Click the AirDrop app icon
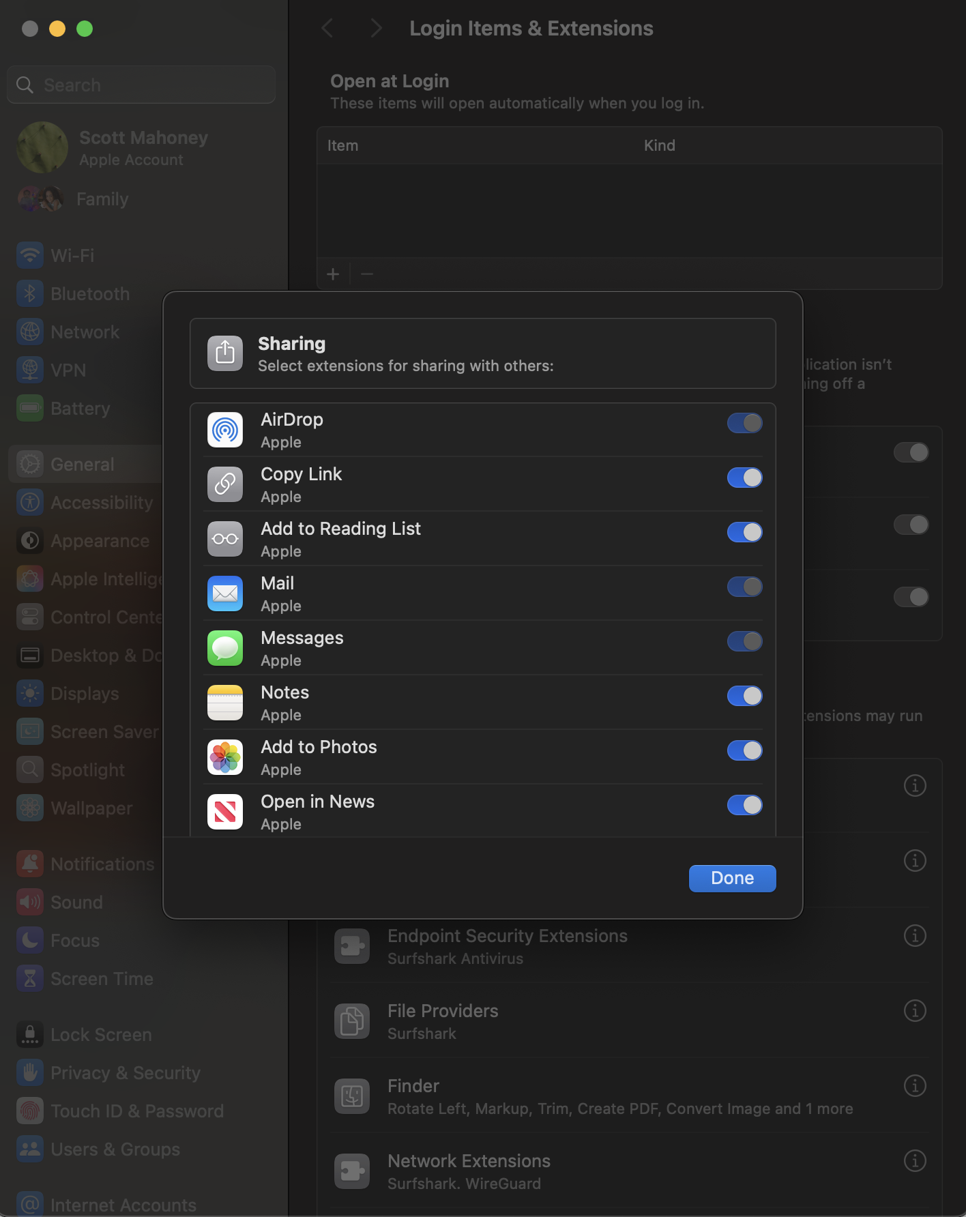 tap(225, 430)
